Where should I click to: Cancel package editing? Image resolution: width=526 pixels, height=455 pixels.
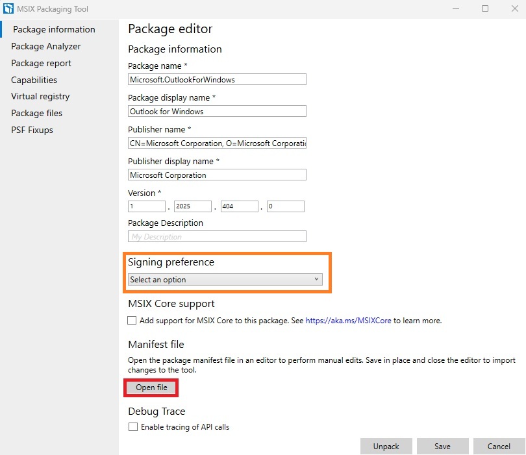click(x=499, y=447)
